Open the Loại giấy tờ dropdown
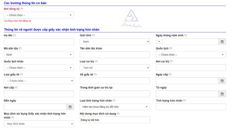The image size is (235, 130). point(39,81)
